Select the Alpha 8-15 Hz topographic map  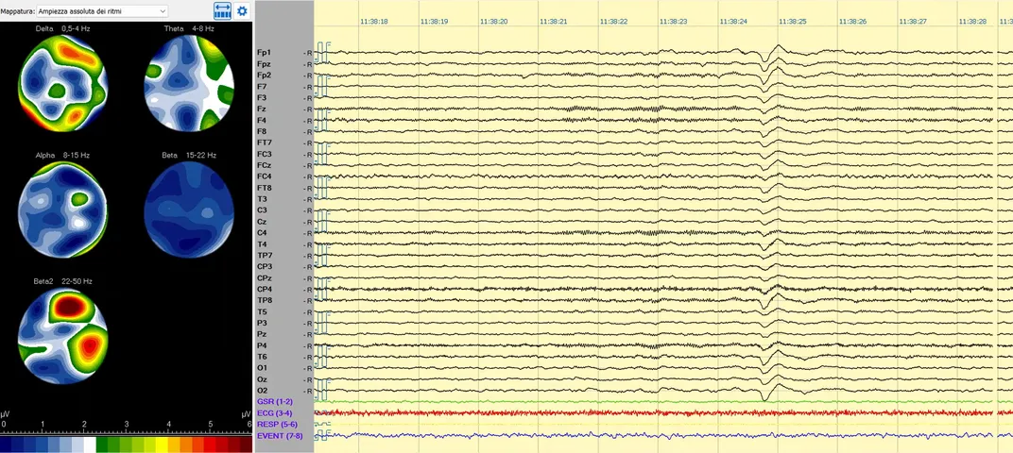[62, 210]
